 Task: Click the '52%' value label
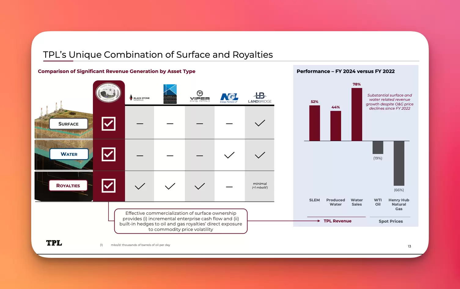click(315, 102)
